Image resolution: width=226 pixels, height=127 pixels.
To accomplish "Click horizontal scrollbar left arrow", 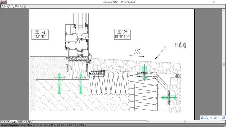I will (149, 122).
